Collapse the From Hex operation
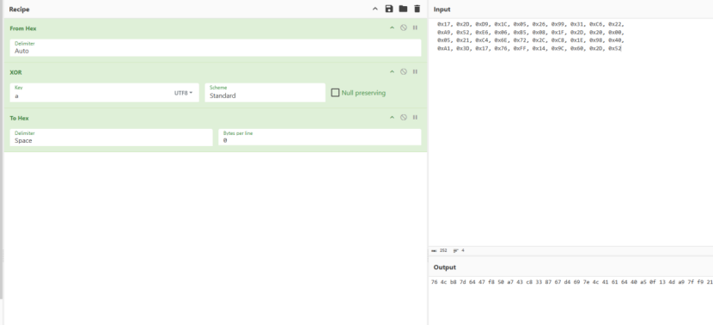This screenshot has height=325, width=713. [392, 28]
